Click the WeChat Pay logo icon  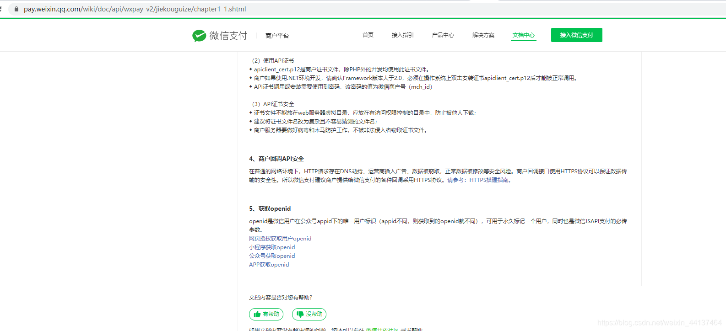[199, 36]
